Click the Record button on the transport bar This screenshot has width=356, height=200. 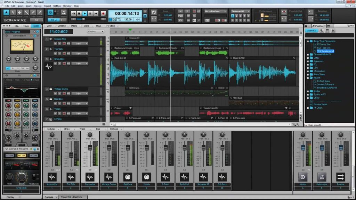[x=103, y=13]
